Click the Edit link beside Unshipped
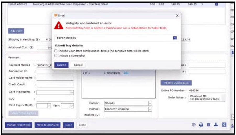This screenshot has height=135, width=236. [x=126, y=73]
